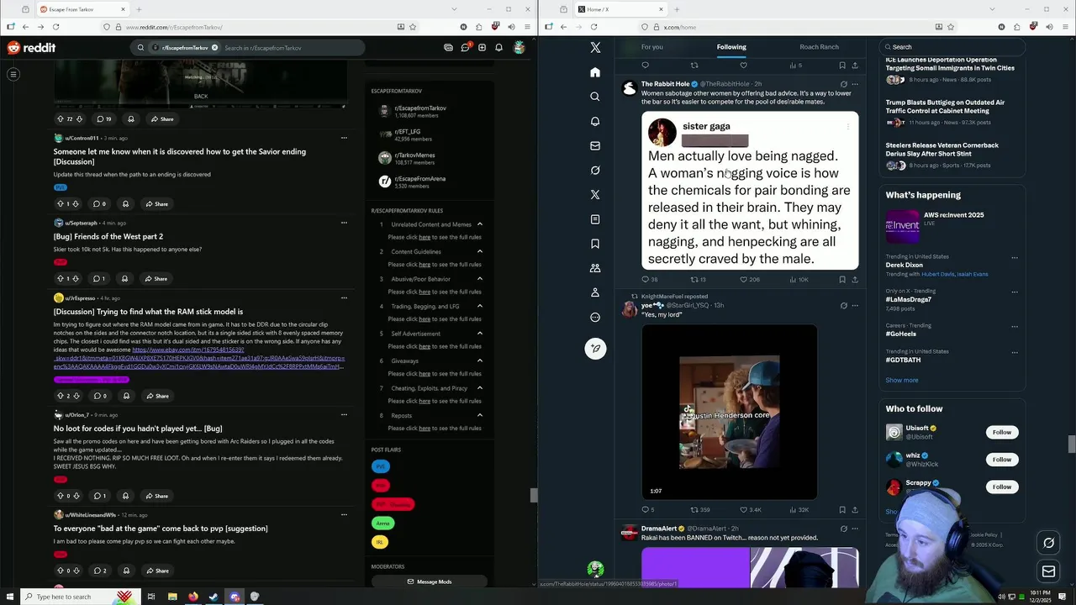
Task: Open X communities people icon in sidebar
Action: pyautogui.click(x=595, y=268)
